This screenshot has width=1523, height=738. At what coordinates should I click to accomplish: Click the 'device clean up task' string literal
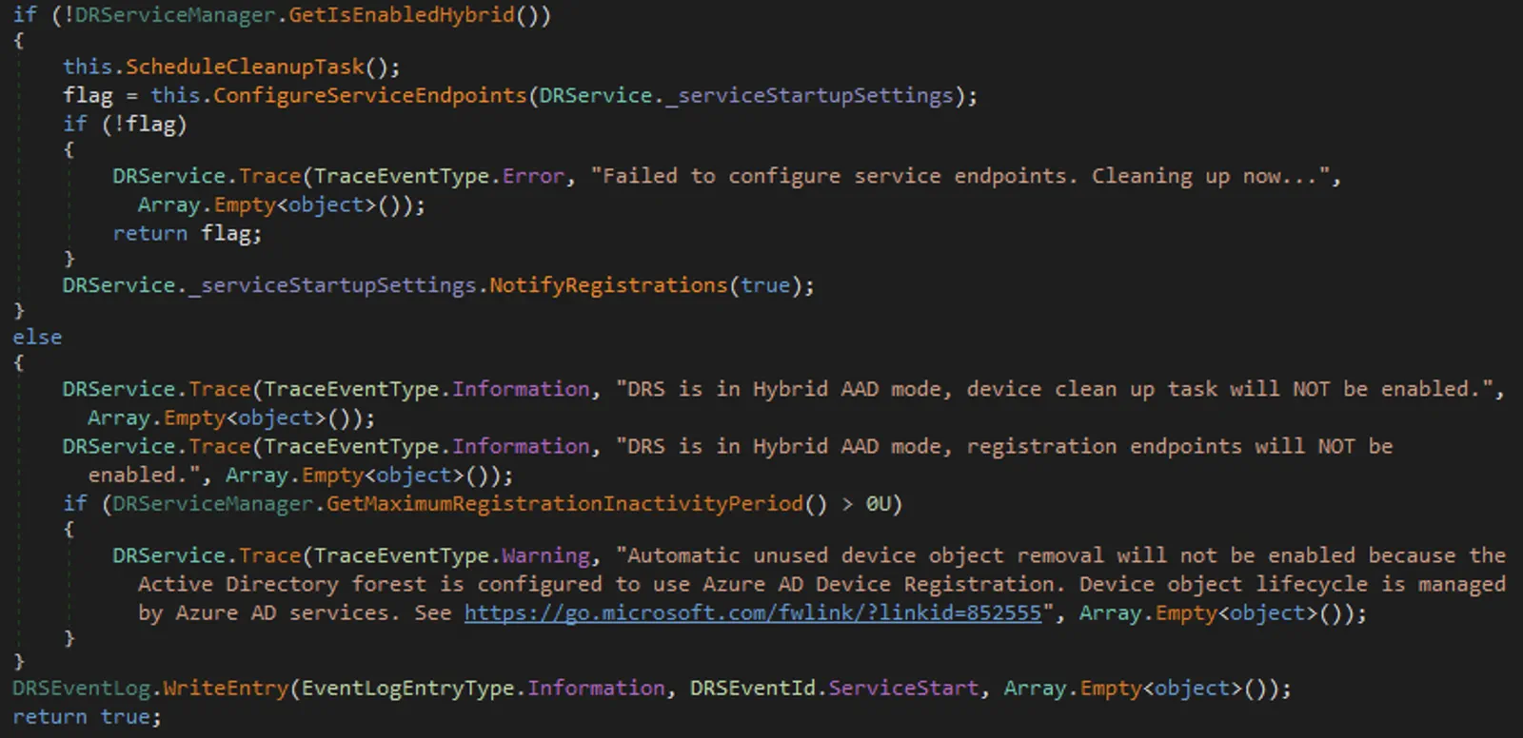click(1059, 389)
